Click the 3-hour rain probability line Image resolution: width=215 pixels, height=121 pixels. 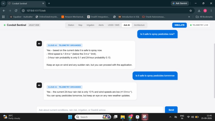coord(79,58)
